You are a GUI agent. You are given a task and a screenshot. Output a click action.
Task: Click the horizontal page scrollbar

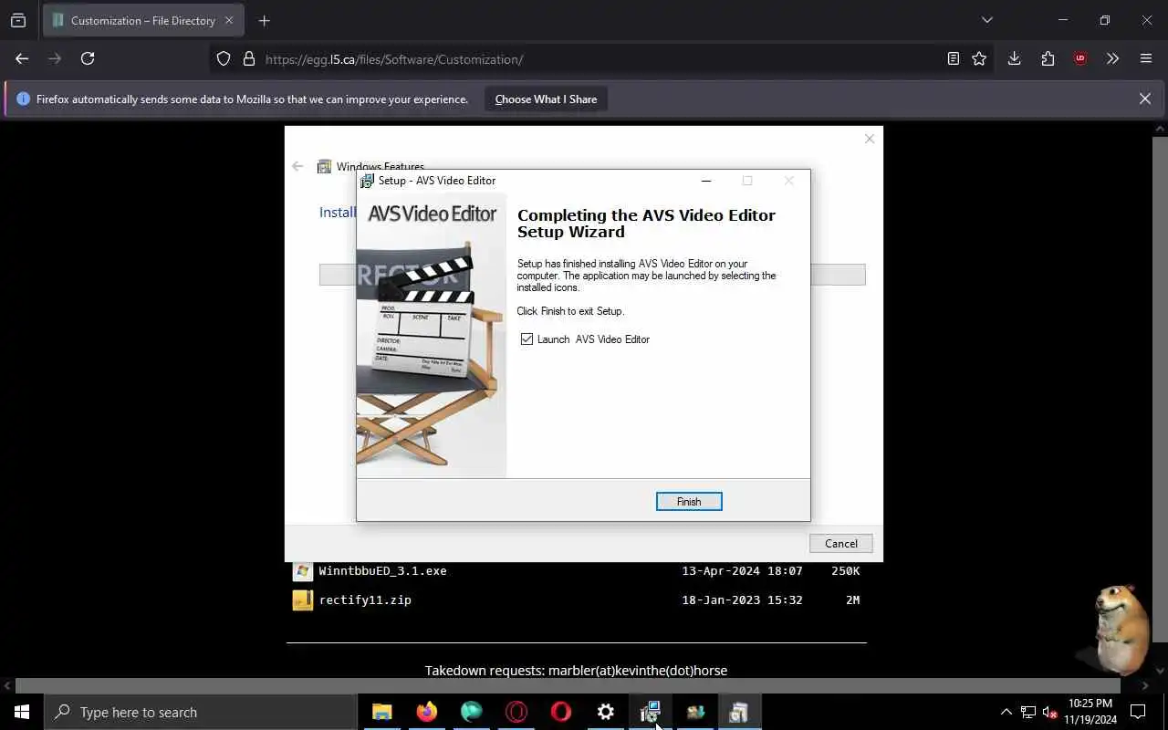point(568,685)
